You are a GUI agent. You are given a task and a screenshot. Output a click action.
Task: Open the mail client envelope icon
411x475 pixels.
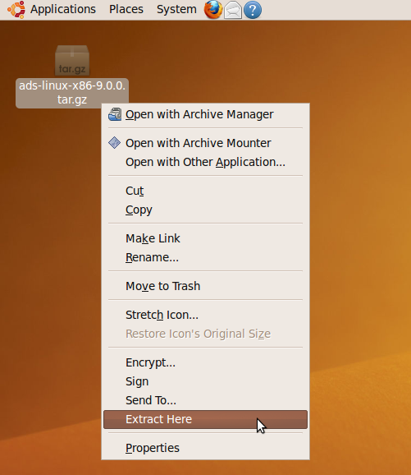point(233,10)
